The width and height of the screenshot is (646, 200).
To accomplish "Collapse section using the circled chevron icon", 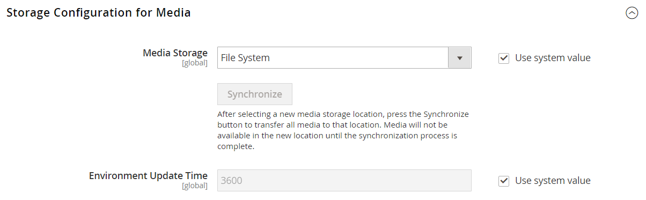I will [632, 13].
